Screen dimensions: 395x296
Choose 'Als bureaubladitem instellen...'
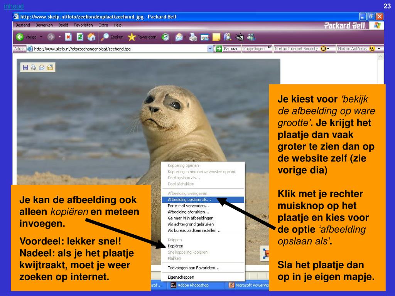[203, 230]
